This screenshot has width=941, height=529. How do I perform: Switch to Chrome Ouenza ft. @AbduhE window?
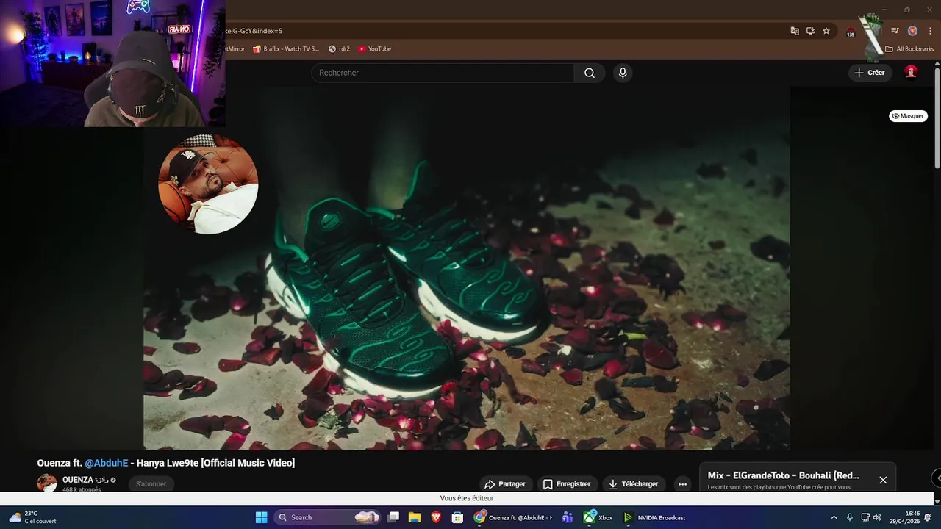point(513,517)
